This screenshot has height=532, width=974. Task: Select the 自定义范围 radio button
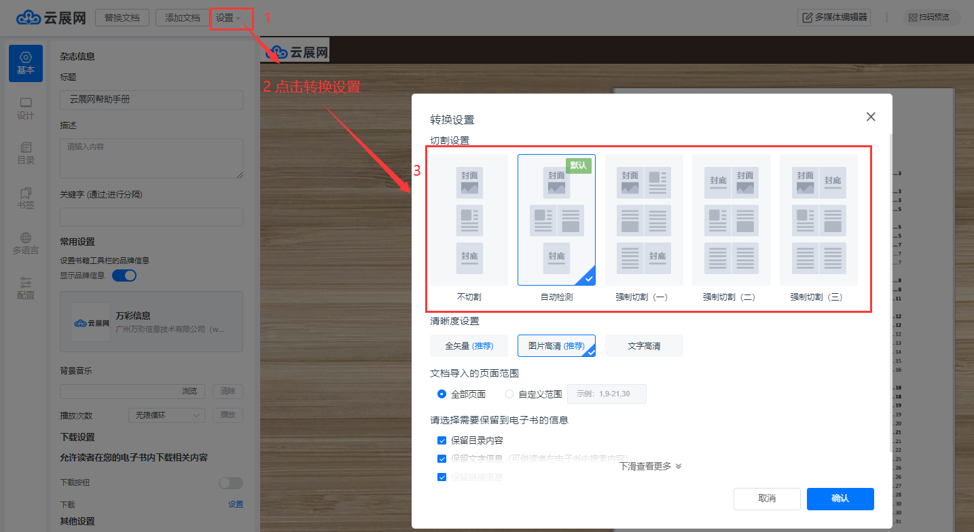coord(510,394)
